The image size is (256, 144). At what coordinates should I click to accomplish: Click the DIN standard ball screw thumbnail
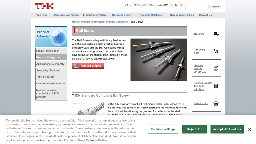[88, 108]
